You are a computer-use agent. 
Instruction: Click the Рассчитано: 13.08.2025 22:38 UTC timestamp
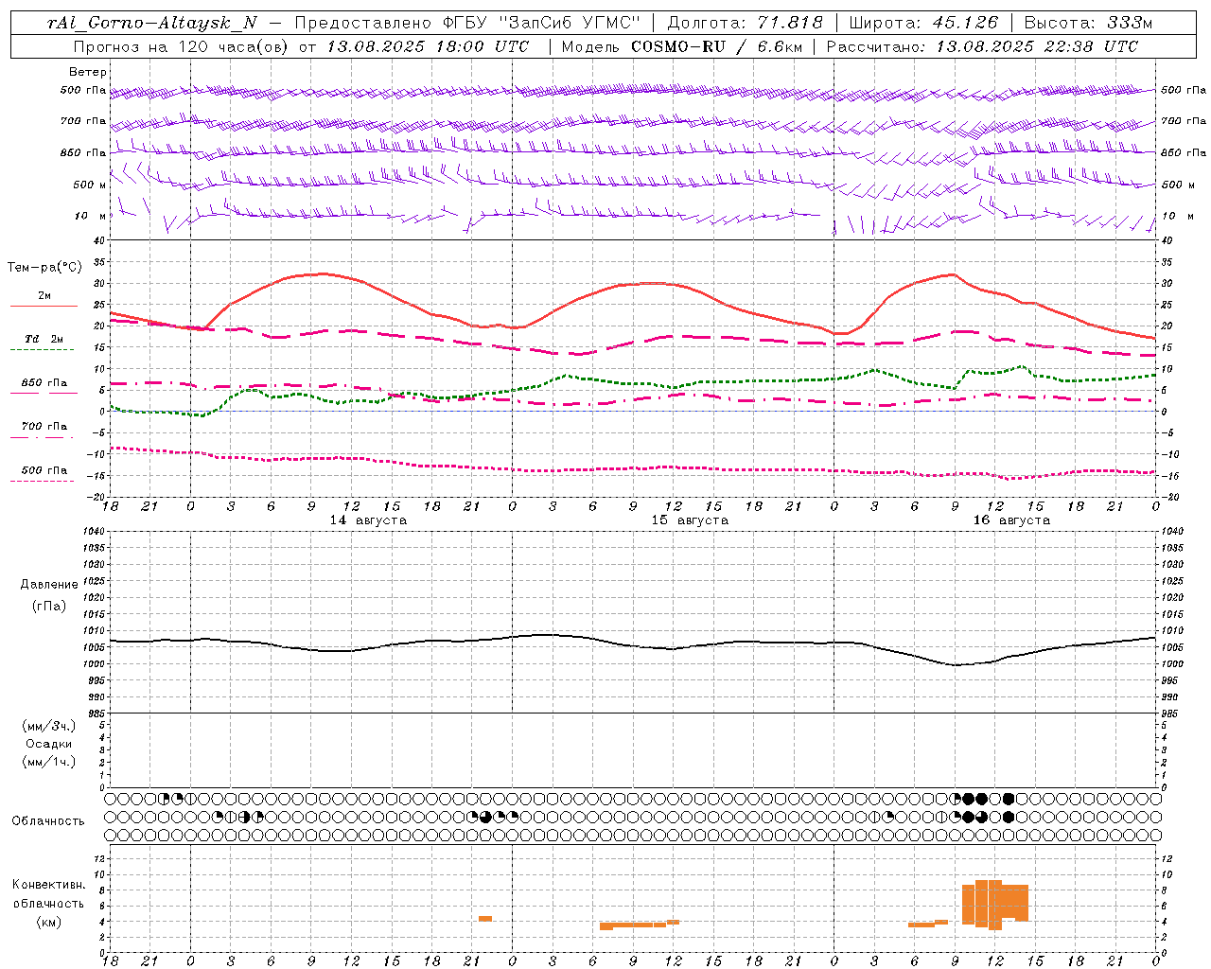point(982,46)
